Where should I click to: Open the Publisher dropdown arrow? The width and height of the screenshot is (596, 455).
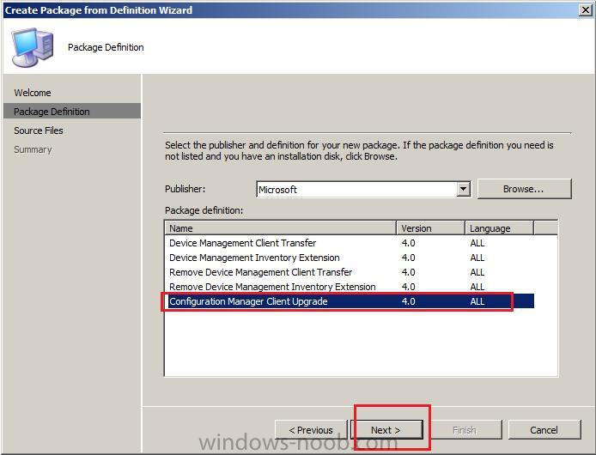tap(463, 189)
